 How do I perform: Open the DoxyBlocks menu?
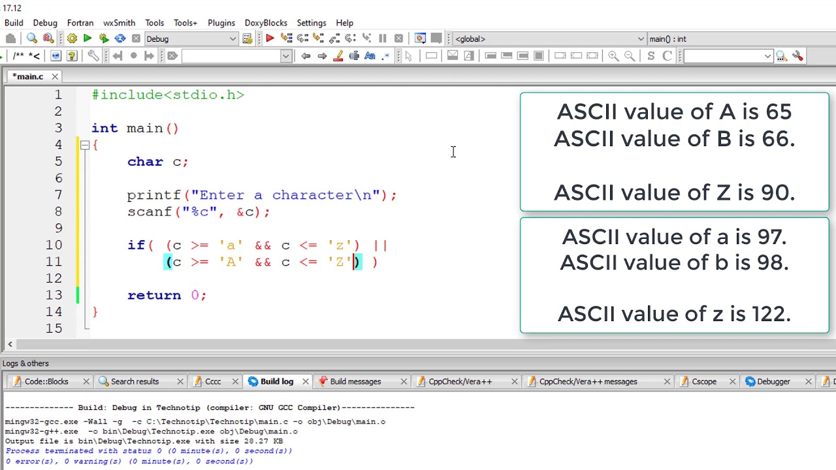click(x=266, y=23)
